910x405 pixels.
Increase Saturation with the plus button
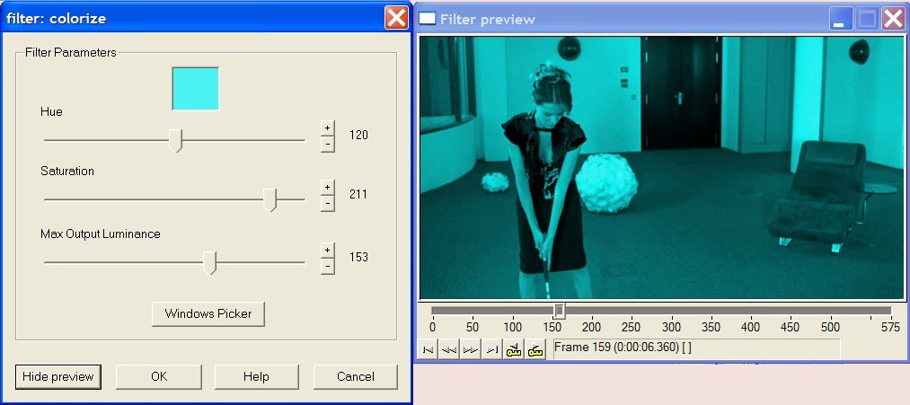click(327, 187)
